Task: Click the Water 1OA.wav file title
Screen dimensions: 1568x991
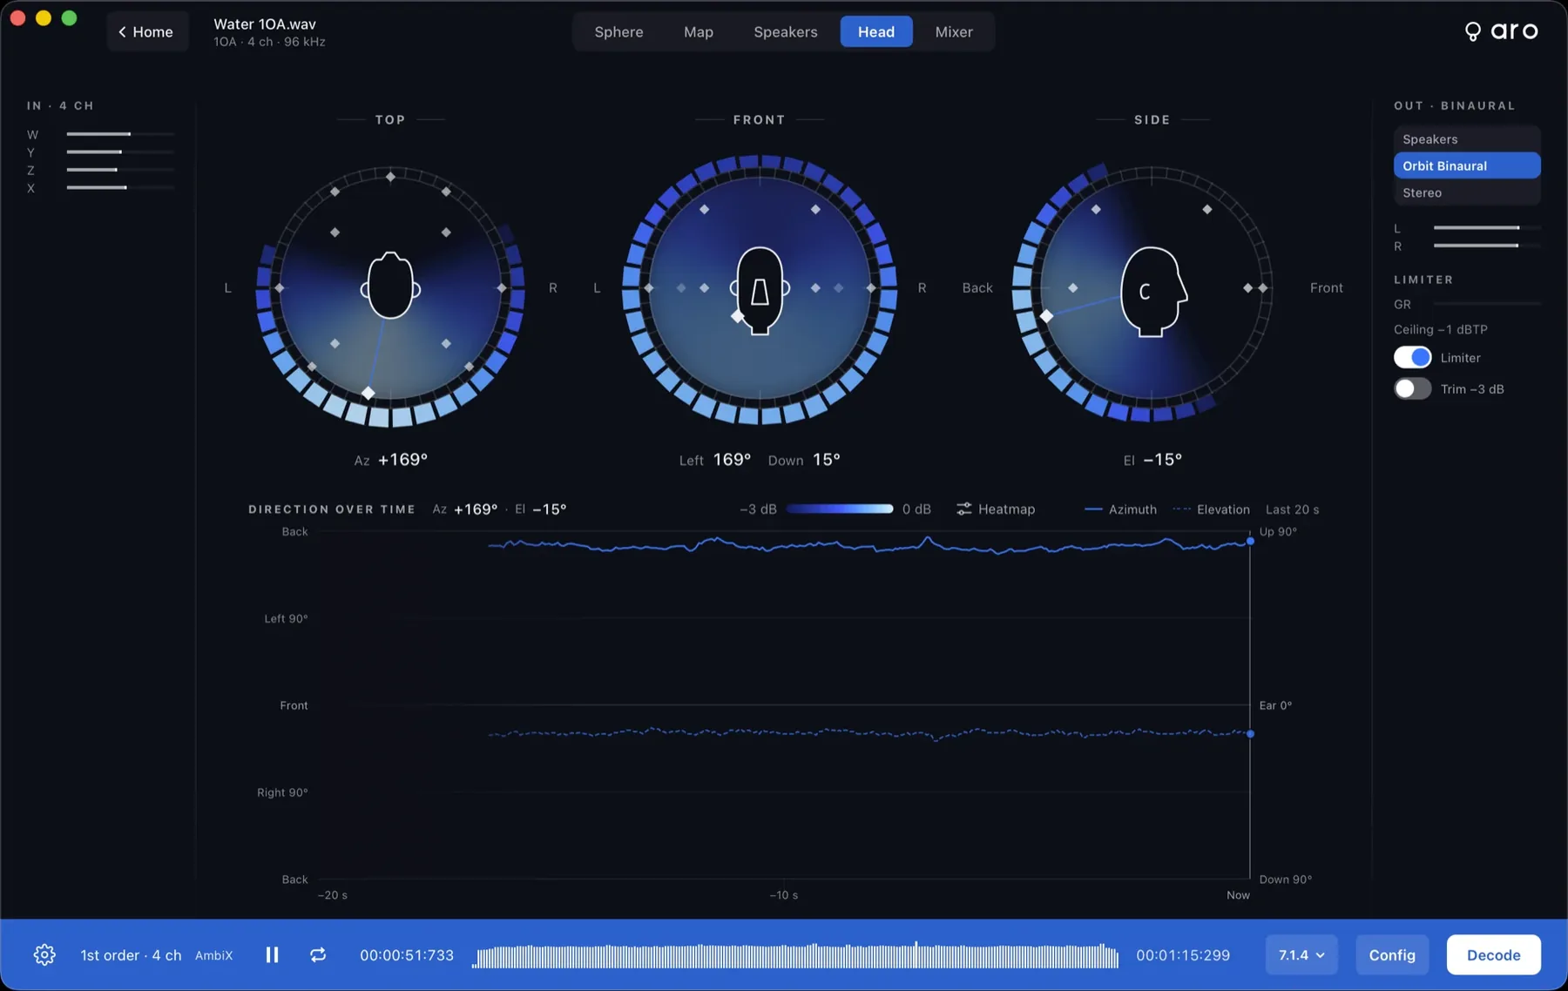Action: 265,24
